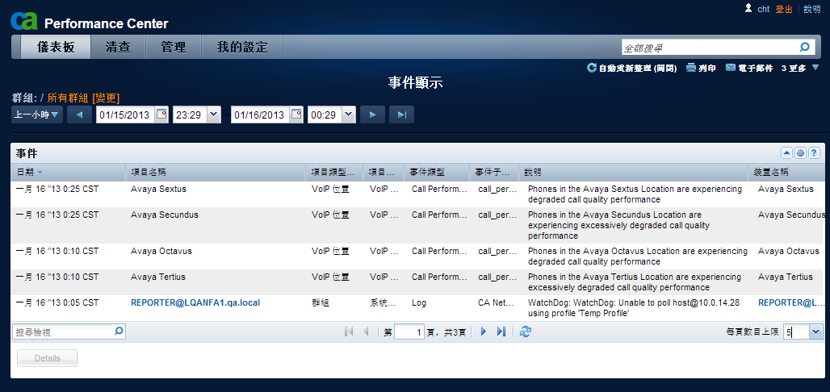
Task: Click the 自動重新整理 (關閉) auto refresh text
Action: point(638,69)
